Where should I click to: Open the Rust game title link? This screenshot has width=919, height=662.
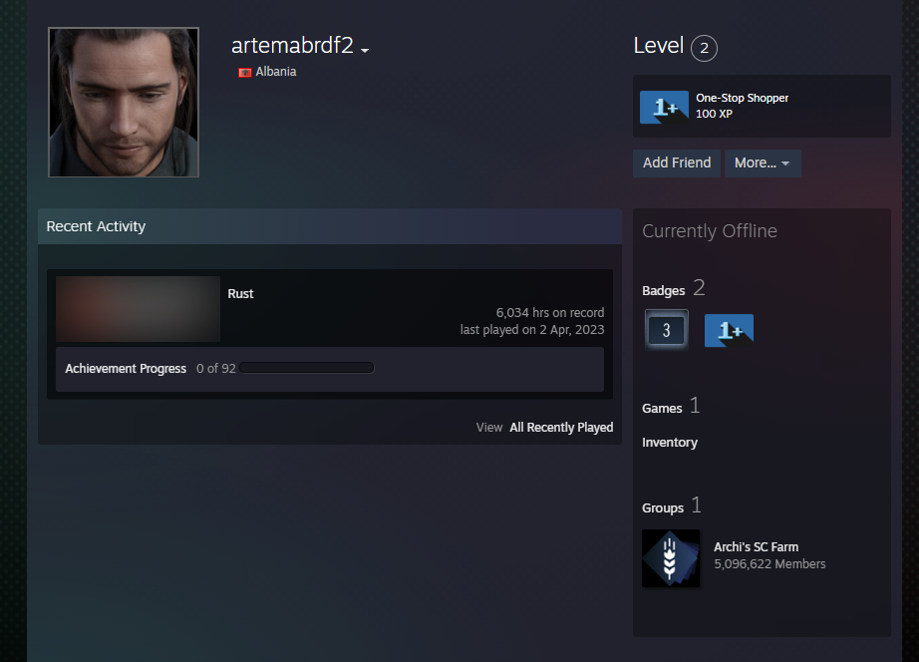pyautogui.click(x=240, y=294)
